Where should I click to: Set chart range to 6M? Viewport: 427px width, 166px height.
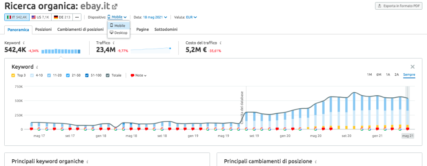(379, 75)
